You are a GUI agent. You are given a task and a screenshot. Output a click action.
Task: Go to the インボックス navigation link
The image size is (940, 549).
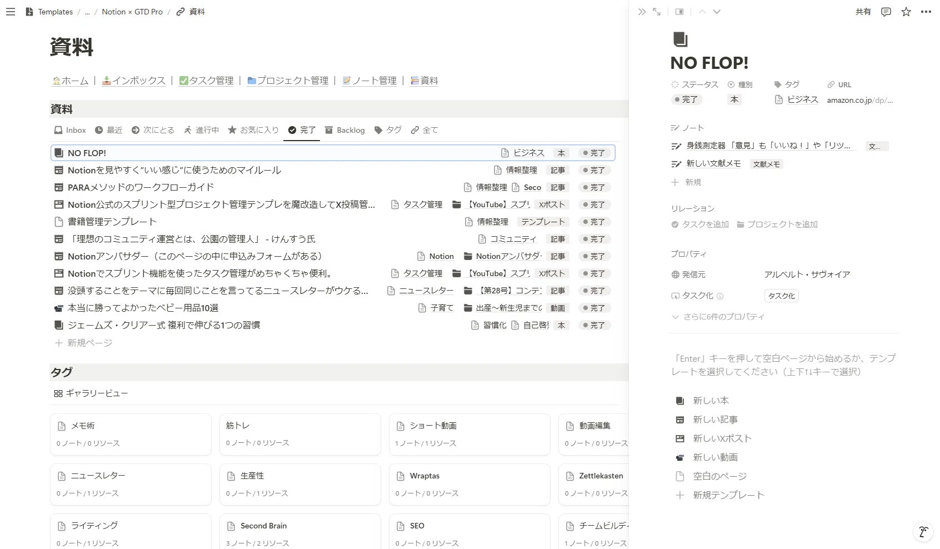pyautogui.click(x=134, y=81)
